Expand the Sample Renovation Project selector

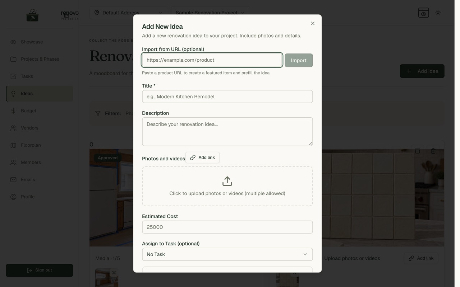click(x=210, y=13)
